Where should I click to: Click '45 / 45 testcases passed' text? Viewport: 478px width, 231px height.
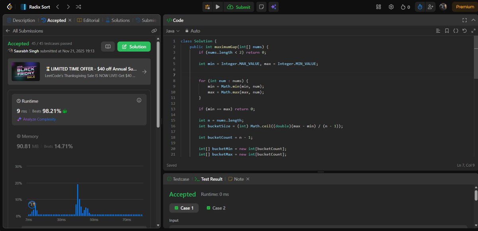point(52,43)
